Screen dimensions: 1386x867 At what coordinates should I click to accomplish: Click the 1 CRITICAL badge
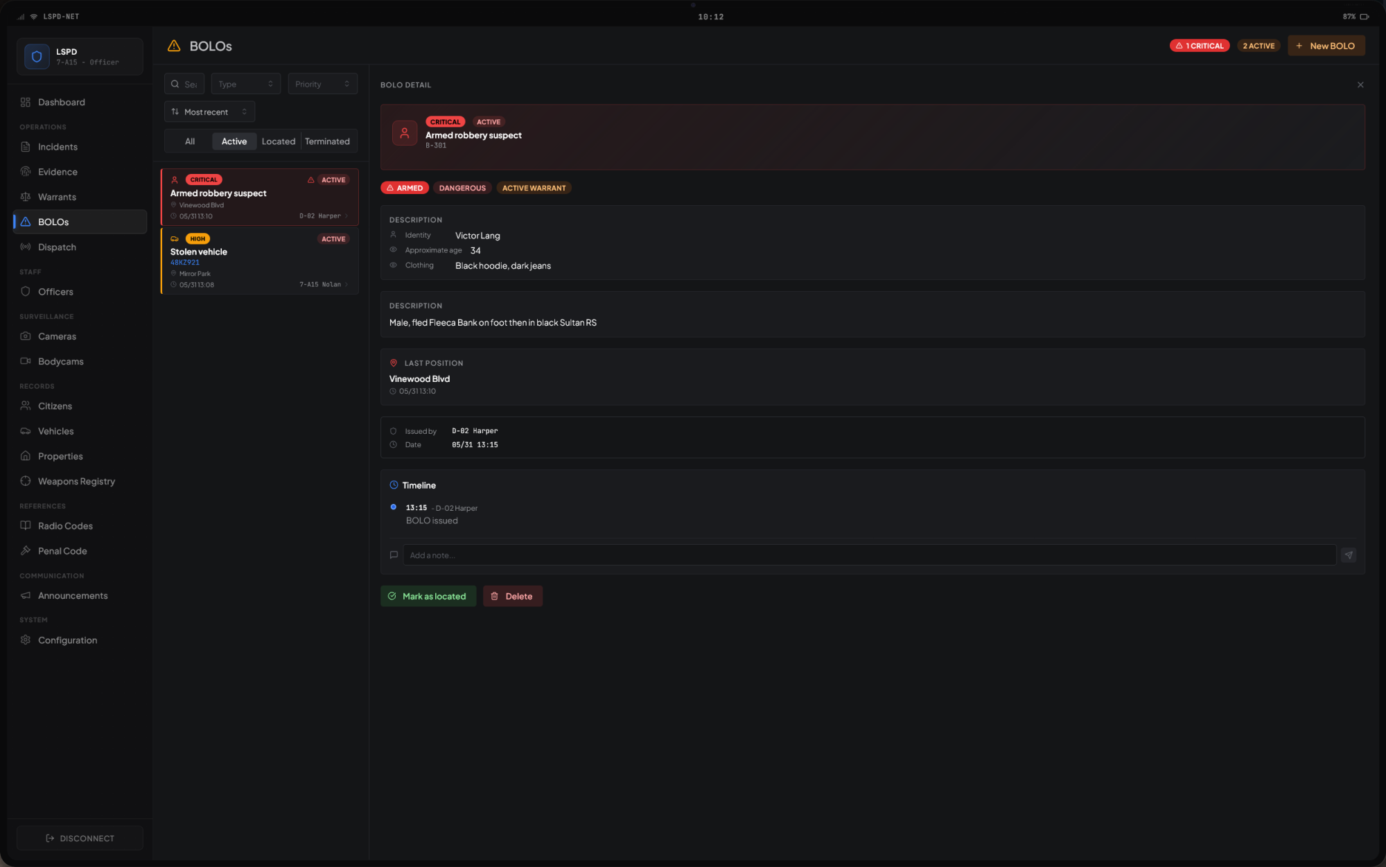[x=1200, y=46]
